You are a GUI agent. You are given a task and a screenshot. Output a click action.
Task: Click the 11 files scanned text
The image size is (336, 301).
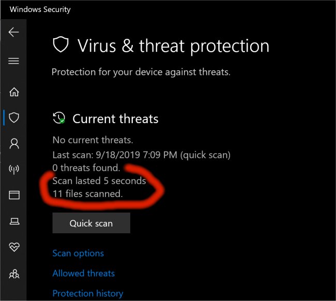tap(87, 193)
